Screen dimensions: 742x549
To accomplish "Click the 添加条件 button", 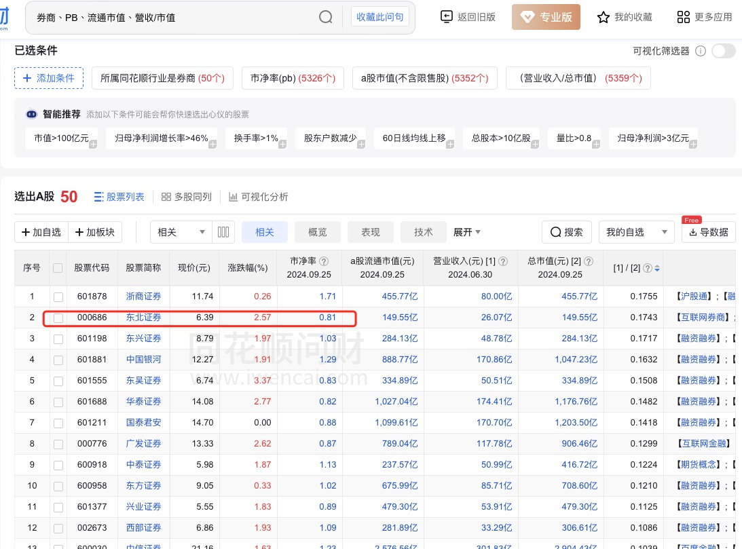I will click(x=49, y=78).
